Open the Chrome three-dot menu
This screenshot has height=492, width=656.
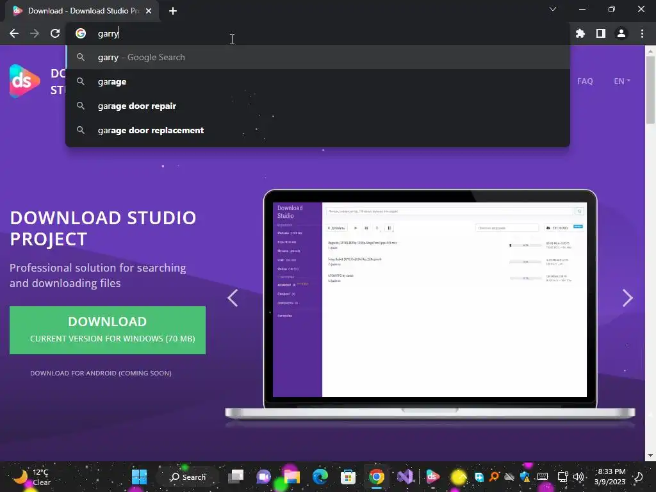(642, 33)
